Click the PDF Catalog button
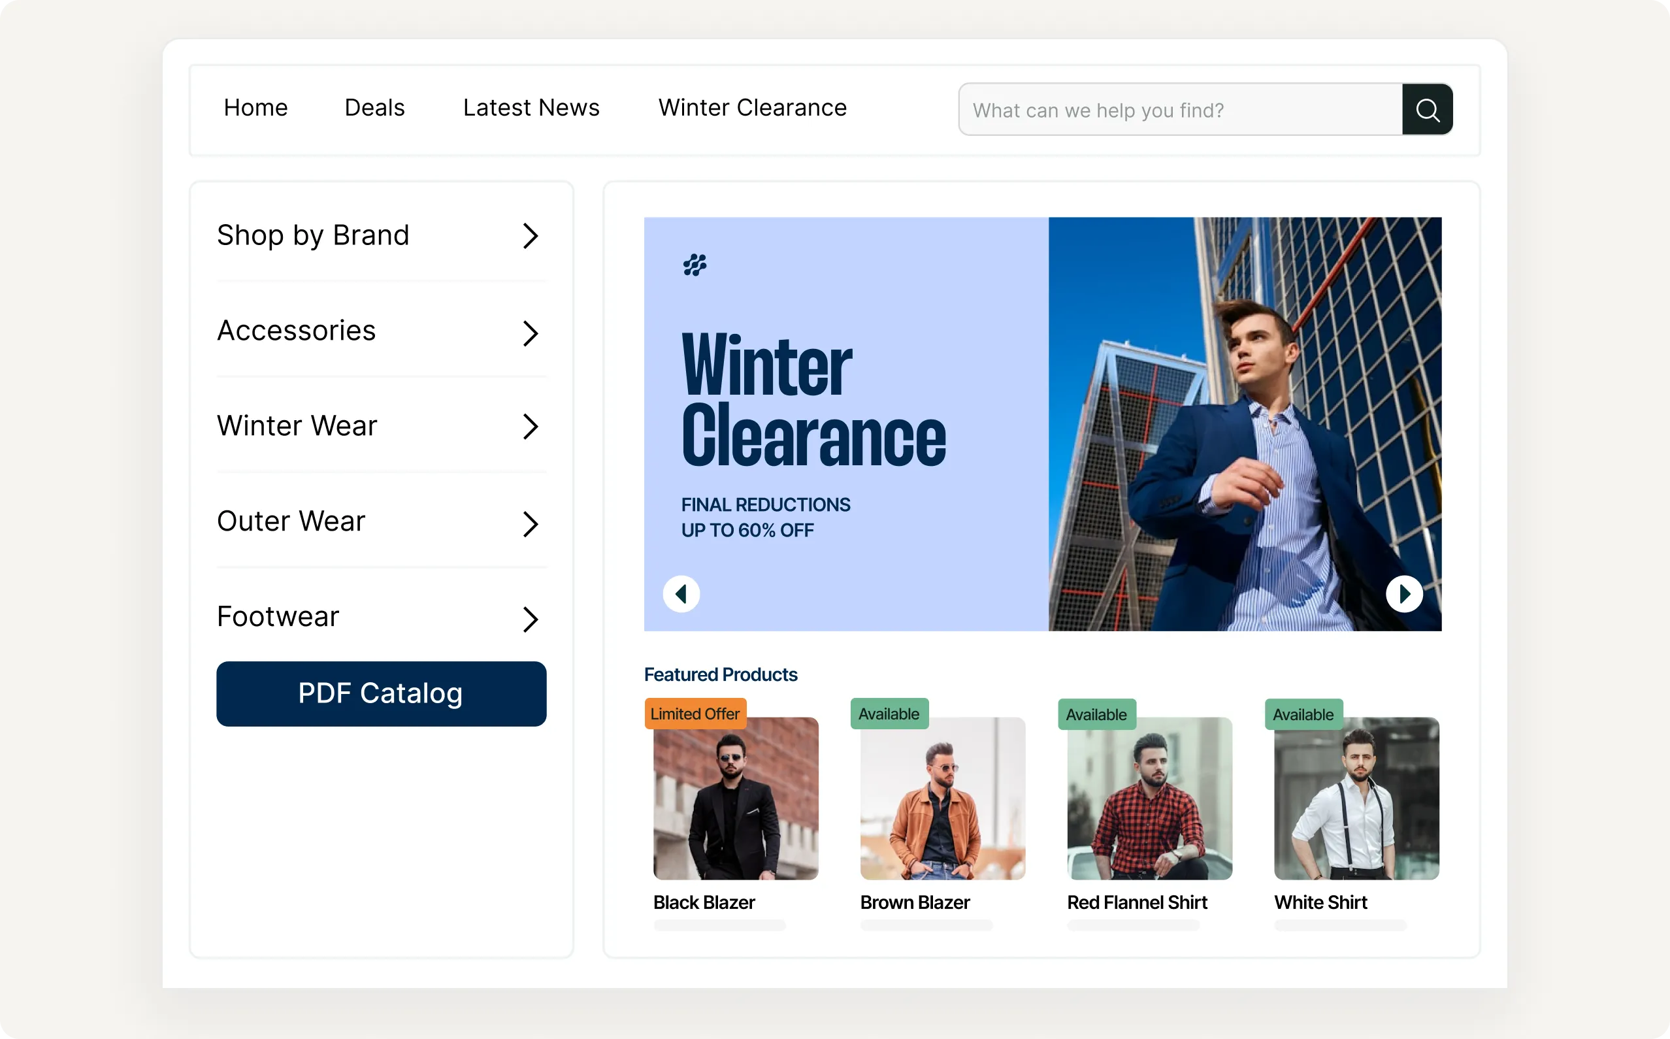This screenshot has width=1670, height=1039. tap(382, 693)
